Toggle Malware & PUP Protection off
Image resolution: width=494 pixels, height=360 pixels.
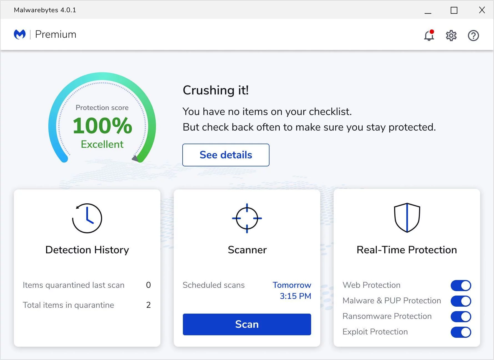461,301
